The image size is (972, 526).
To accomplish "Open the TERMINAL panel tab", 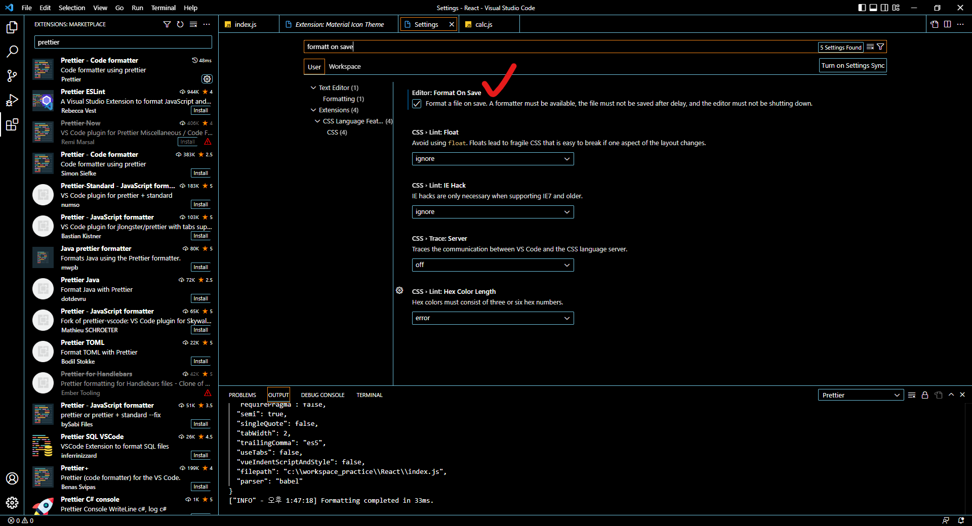I will click(x=370, y=395).
